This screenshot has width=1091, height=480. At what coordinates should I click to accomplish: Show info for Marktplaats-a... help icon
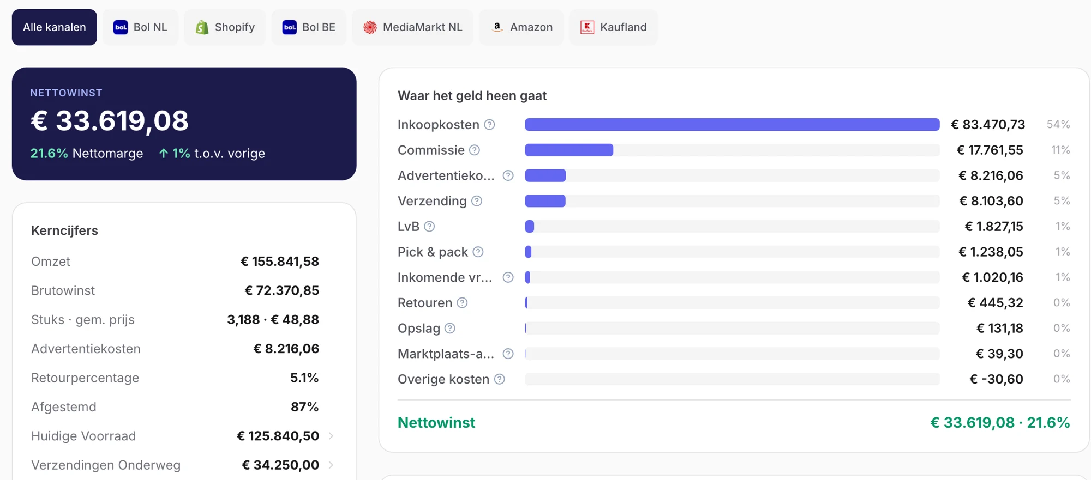pos(508,354)
